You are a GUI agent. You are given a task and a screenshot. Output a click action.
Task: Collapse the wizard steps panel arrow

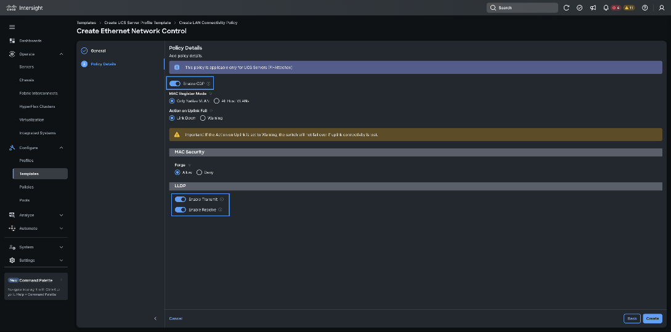155,318
